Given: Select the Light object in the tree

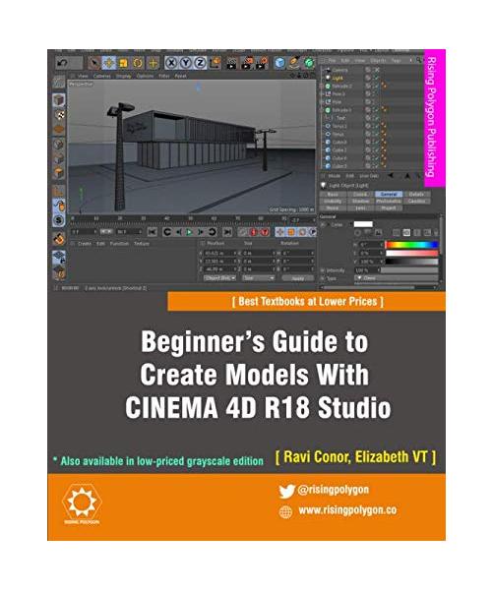Looking at the screenshot, I should click(338, 79).
